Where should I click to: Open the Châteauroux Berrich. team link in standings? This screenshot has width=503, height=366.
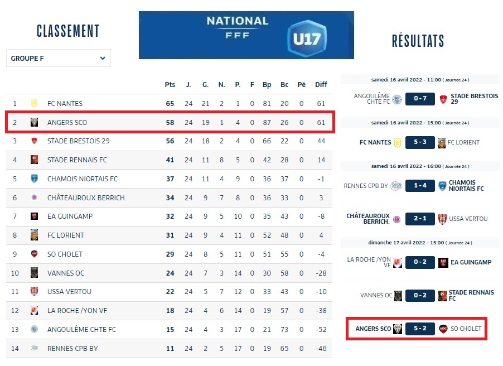point(86,198)
